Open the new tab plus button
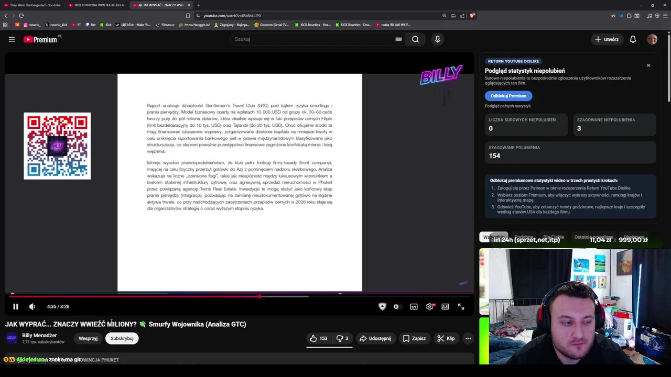The image size is (671, 377). [x=198, y=5]
